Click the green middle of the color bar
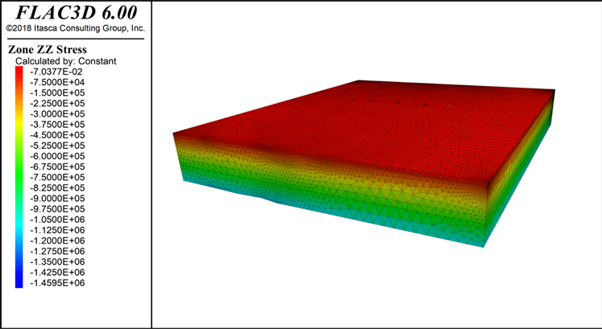Viewport: 602px width, 329px height. (19, 167)
